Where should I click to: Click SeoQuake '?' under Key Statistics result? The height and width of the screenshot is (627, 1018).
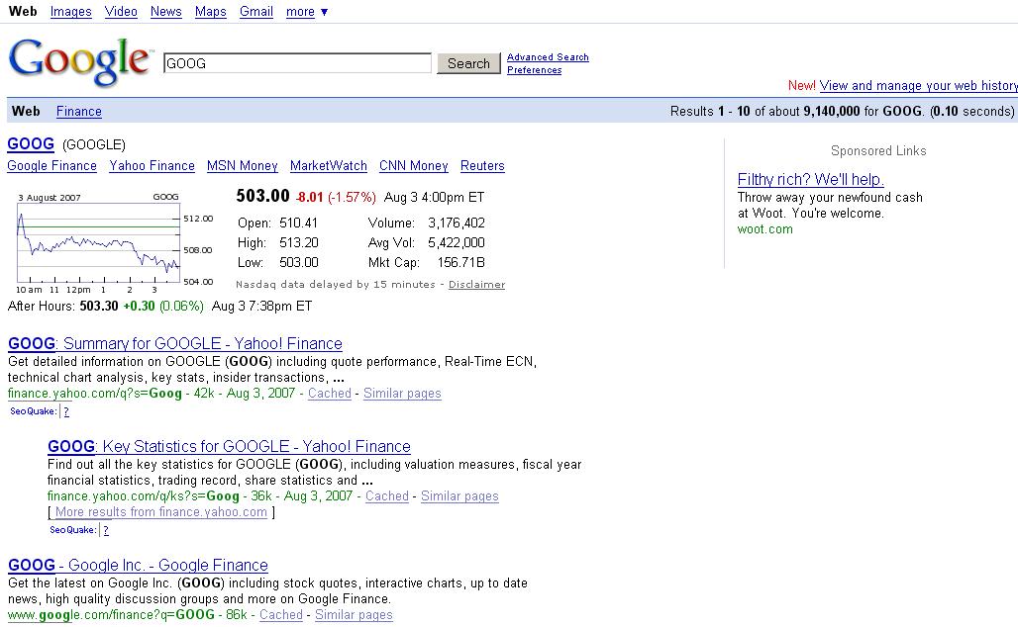pyautogui.click(x=106, y=530)
